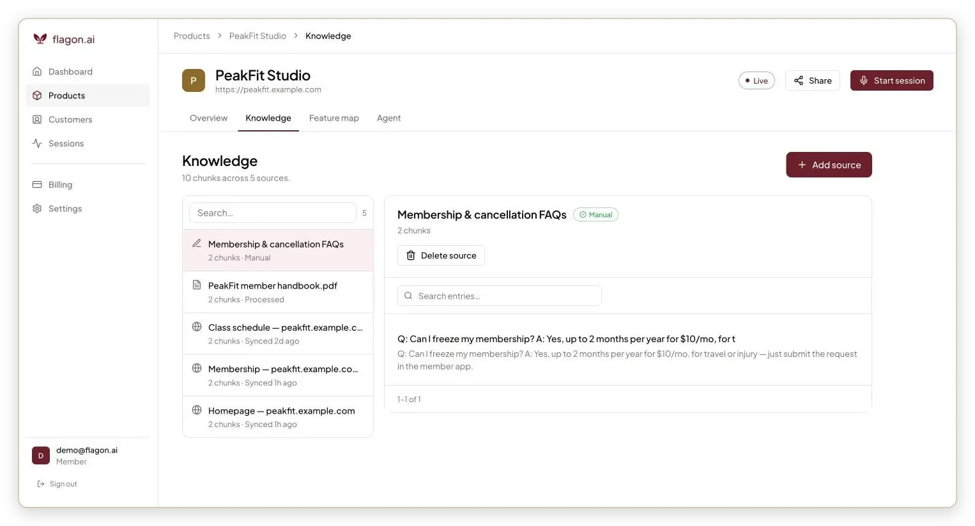The height and width of the screenshot is (526, 975).
Task: Open the "Can I freeze my membership" entry
Action: [628, 352]
